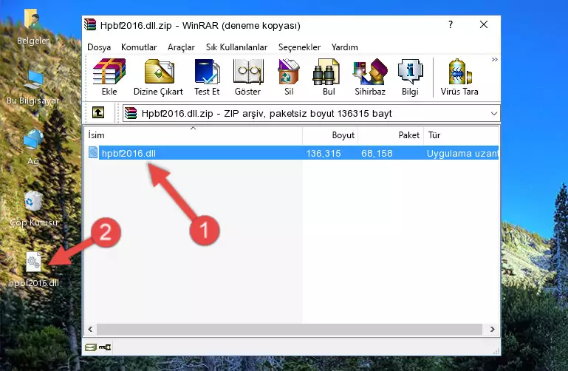Open the Seçenekler menu
568x371 pixels.
point(299,47)
